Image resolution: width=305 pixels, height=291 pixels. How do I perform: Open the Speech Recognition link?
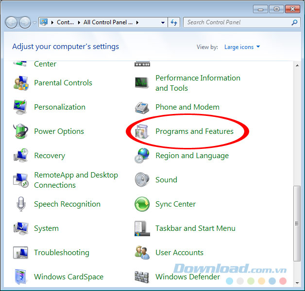[x=67, y=204]
